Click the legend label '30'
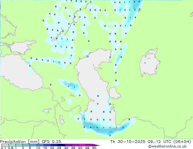Viewport: 193px width, 149px height. pyautogui.click(x=66, y=148)
